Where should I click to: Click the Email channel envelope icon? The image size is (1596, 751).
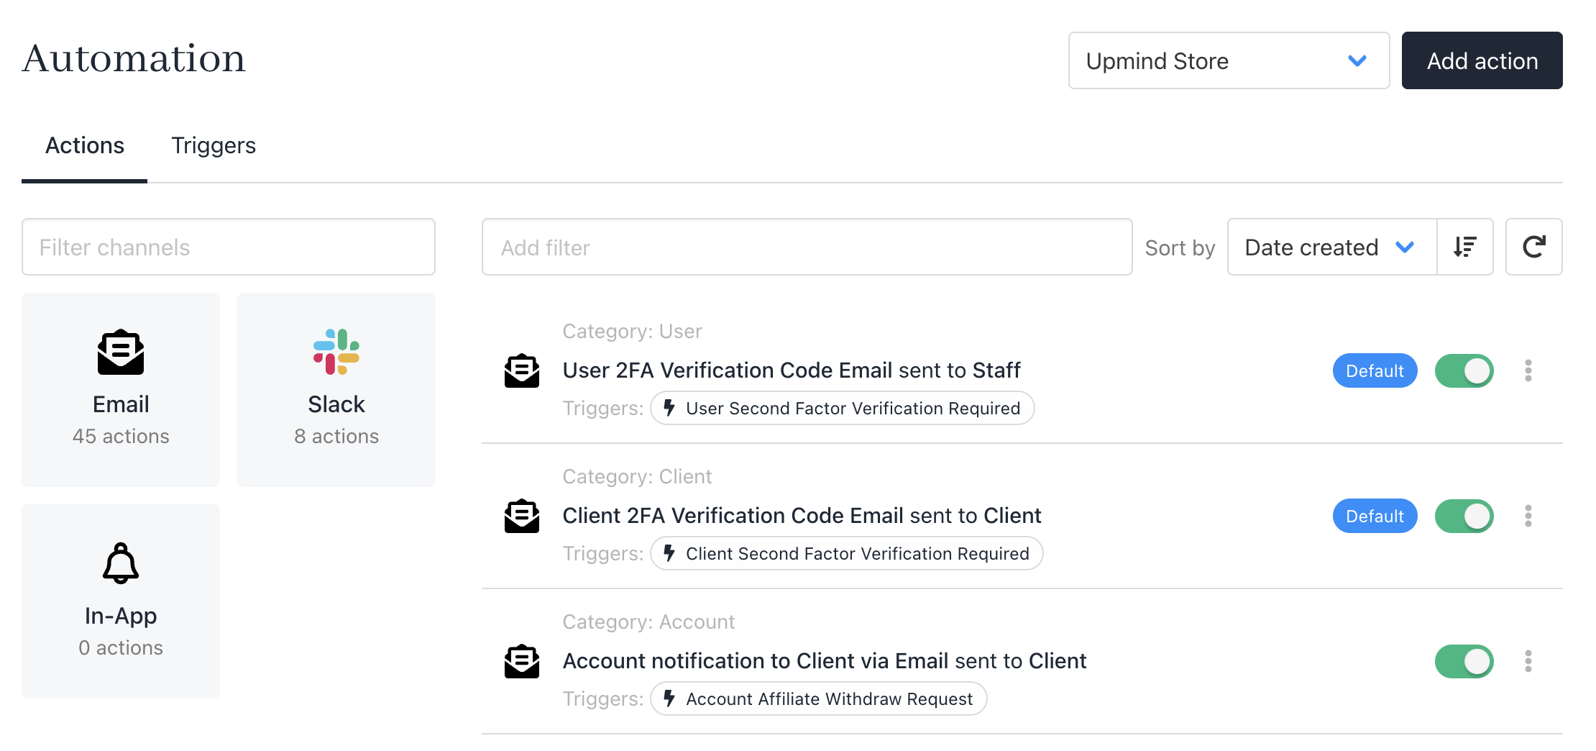[x=121, y=352]
